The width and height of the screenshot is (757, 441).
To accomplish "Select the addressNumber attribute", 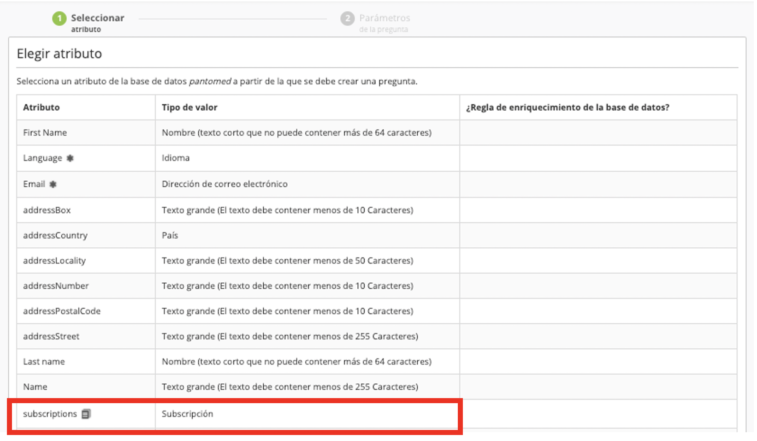I will point(56,286).
